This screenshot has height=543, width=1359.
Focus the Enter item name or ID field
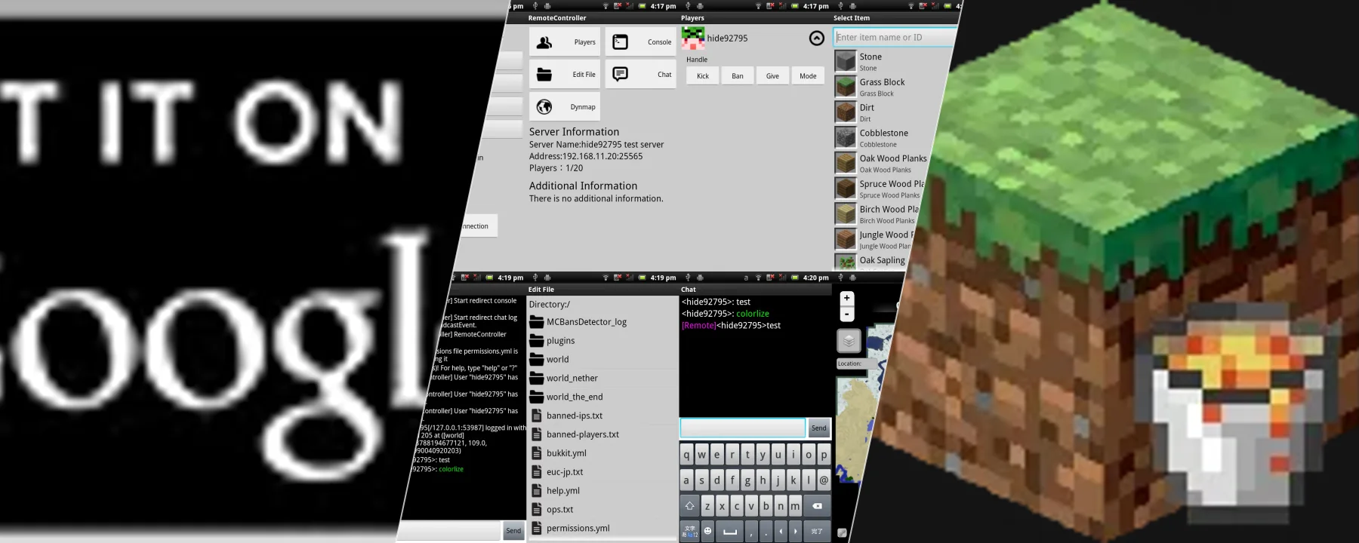tap(895, 37)
